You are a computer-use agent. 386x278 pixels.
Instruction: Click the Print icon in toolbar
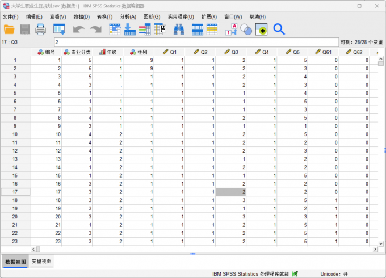(x=40, y=29)
